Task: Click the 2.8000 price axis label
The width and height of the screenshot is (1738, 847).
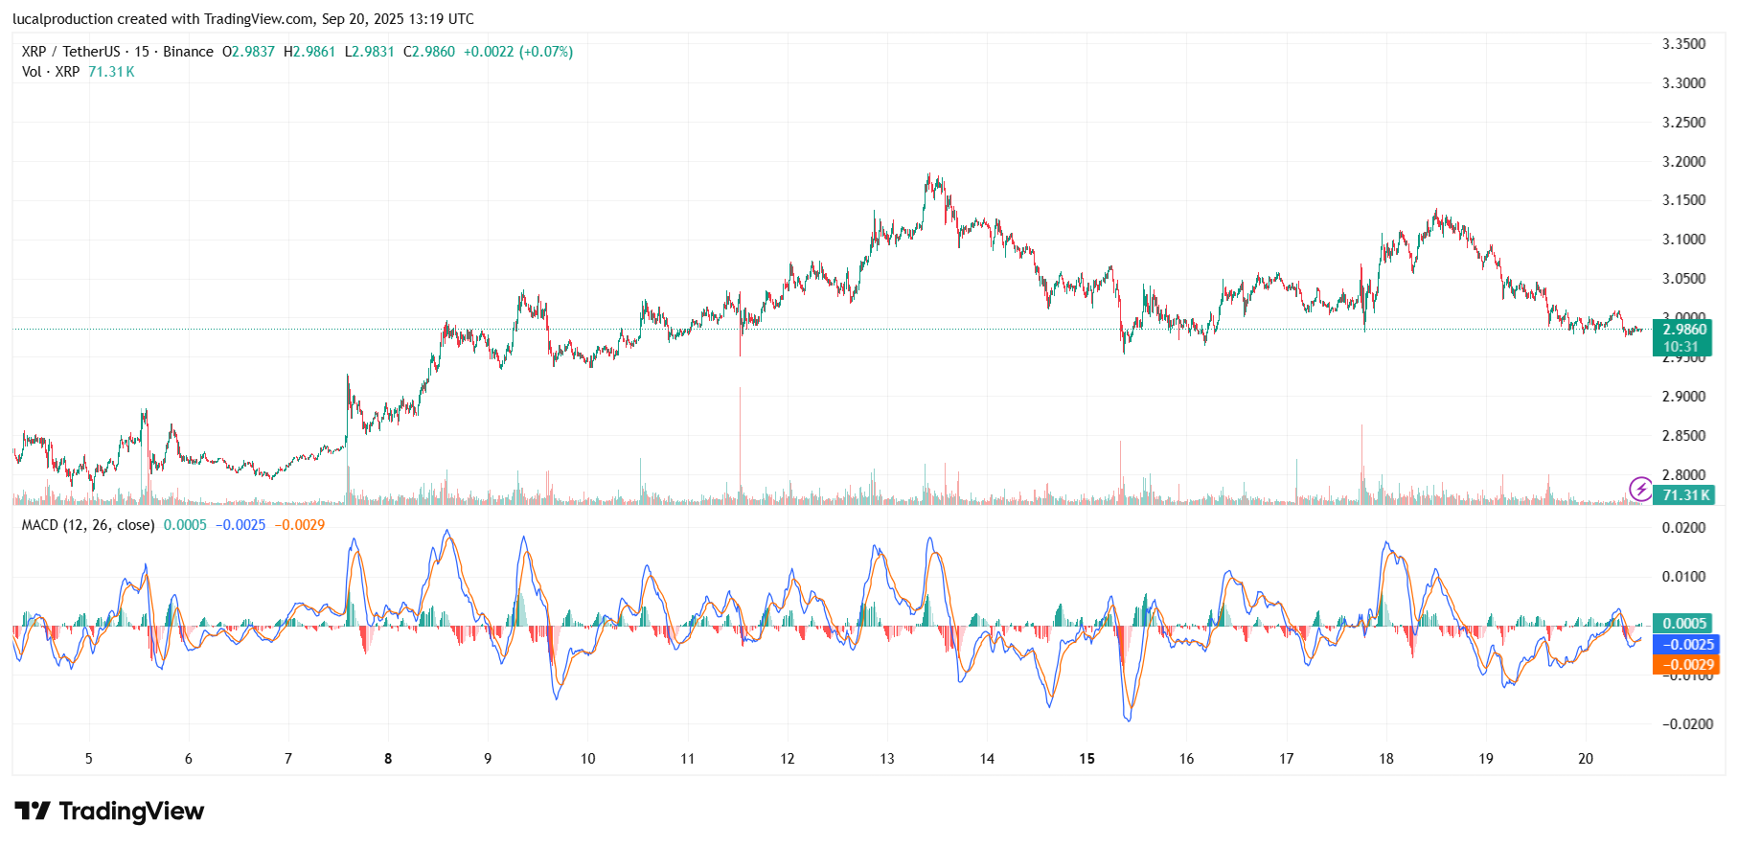Action: [x=1683, y=475]
